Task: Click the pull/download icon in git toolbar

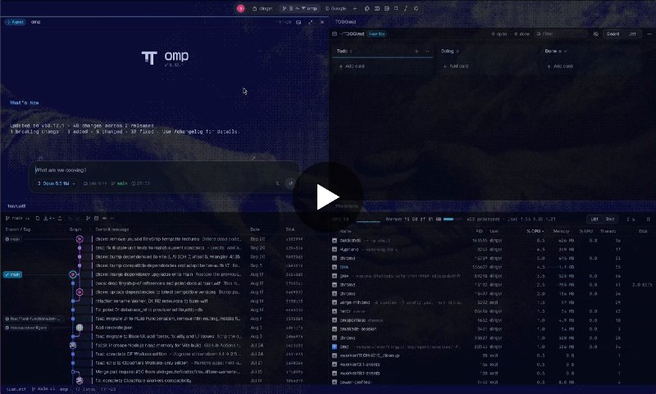Action: click(x=48, y=218)
